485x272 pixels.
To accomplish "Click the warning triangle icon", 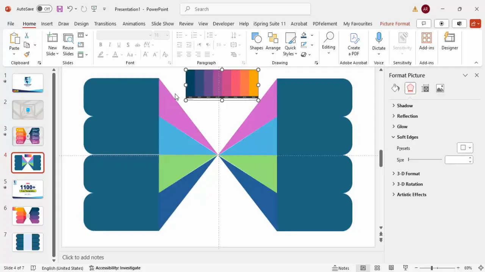I will [x=415, y=9].
